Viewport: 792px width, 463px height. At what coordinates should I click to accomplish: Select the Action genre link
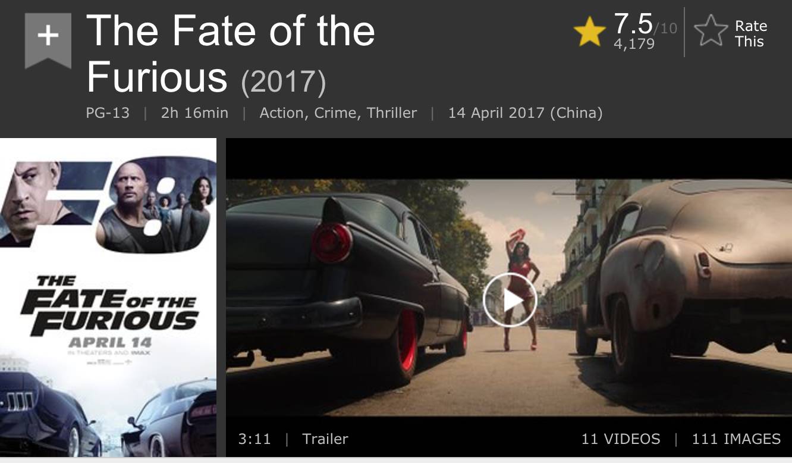click(x=281, y=113)
